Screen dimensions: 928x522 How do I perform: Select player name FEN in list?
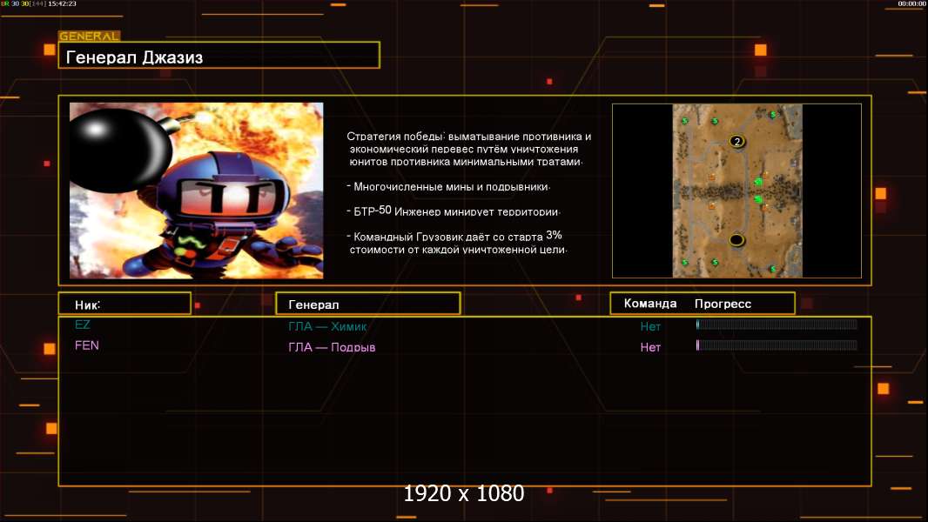(x=87, y=345)
